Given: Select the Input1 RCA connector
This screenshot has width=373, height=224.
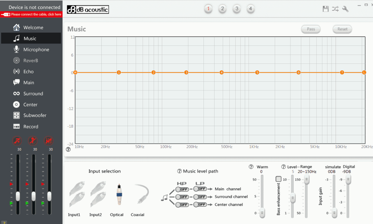Looking at the screenshot, I should [77, 194].
